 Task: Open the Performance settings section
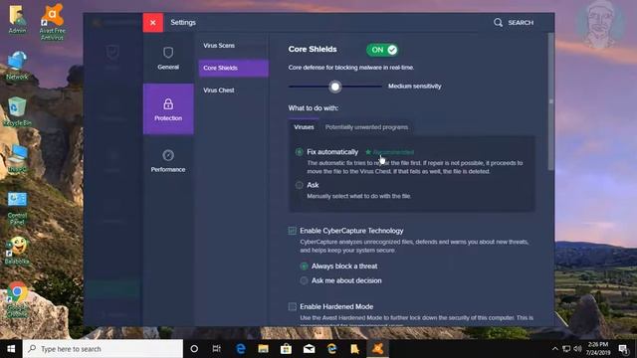[x=168, y=160]
